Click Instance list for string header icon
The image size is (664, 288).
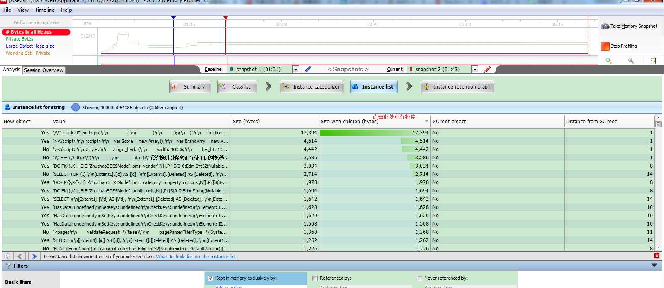(7, 107)
